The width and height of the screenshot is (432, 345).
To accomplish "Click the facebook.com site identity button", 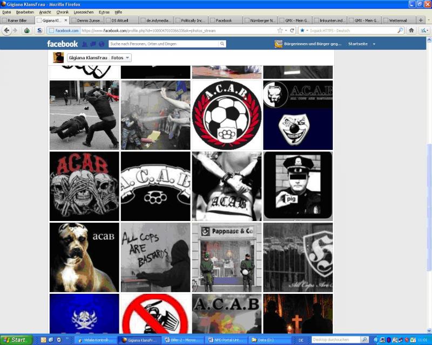I will tap(64, 30).
